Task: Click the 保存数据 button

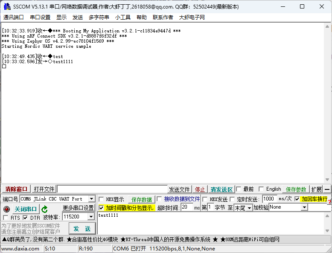Action: click(x=141, y=200)
